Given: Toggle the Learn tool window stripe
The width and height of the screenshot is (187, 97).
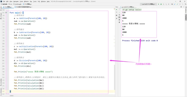Looking at the screenshot, I should (1, 9).
